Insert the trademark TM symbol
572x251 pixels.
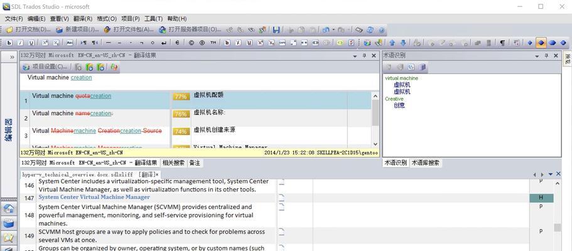click(213, 43)
